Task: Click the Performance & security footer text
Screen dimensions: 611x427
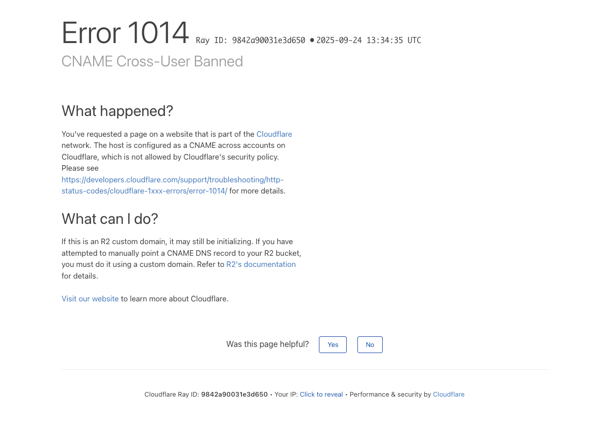Action: (390, 394)
